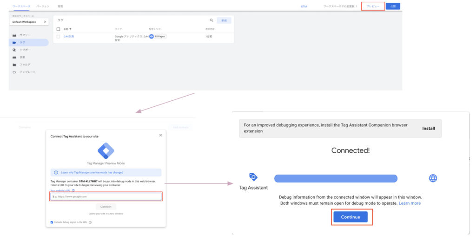Select トリガー in the sidebar

coord(25,50)
